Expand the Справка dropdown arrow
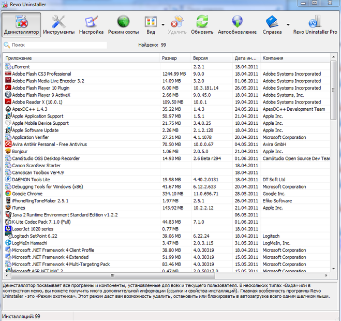The width and height of the screenshot is (341, 321). pyautogui.click(x=288, y=24)
